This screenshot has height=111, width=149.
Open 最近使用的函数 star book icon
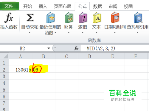pos(50,18)
